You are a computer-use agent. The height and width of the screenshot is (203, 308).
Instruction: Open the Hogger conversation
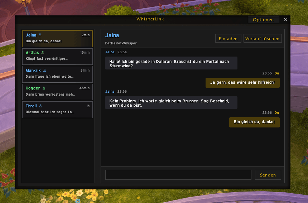click(x=57, y=92)
